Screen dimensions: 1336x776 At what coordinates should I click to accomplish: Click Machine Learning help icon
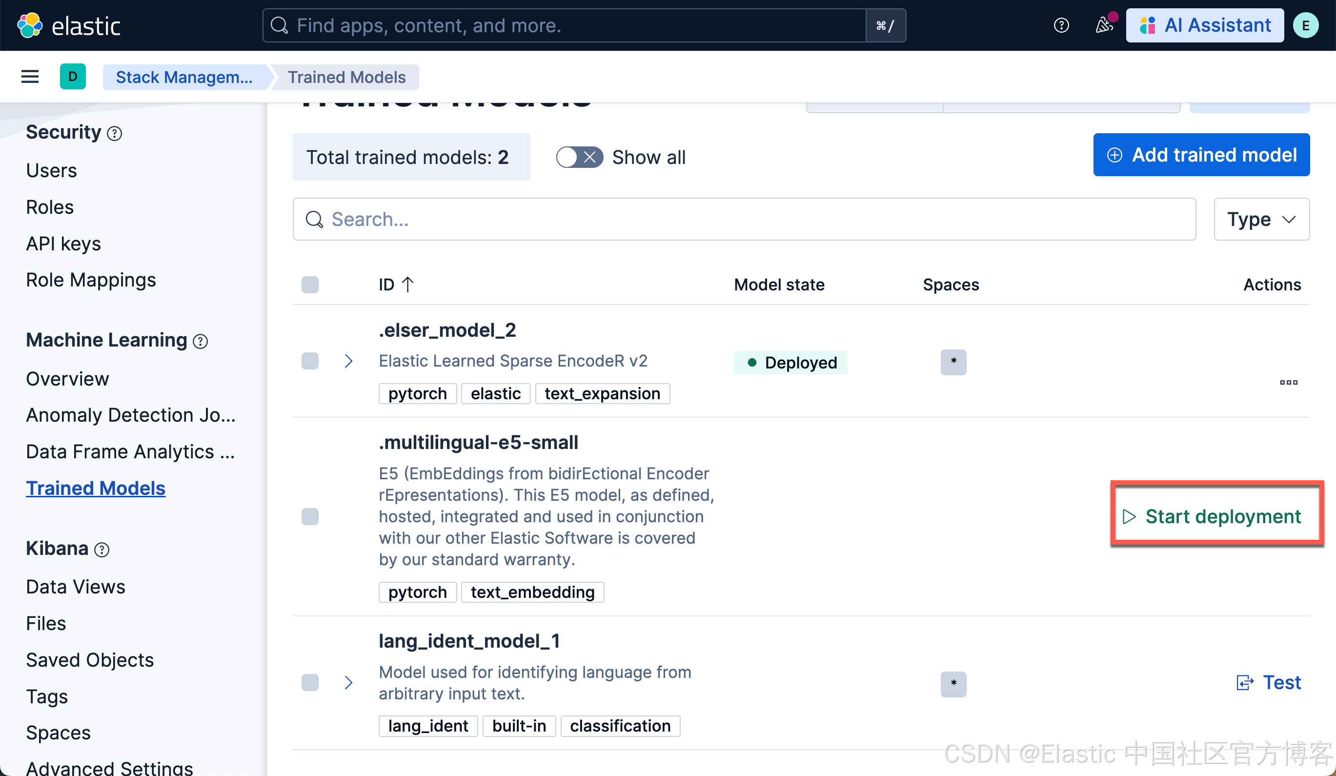point(201,341)
